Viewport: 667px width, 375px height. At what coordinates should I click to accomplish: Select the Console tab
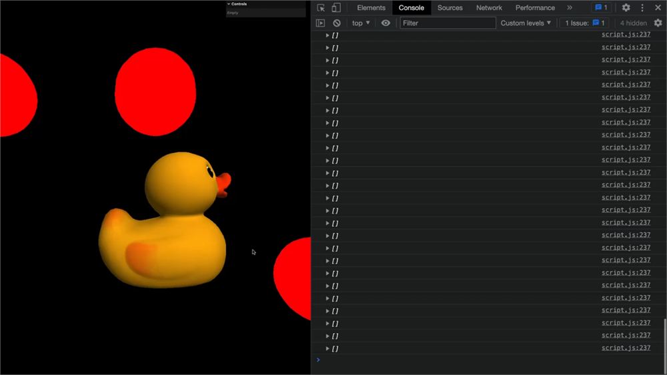click(x=411, y=7)
